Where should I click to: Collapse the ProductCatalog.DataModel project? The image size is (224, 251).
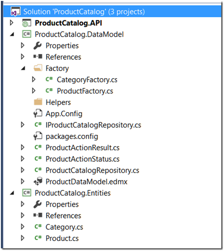point(12,34)
